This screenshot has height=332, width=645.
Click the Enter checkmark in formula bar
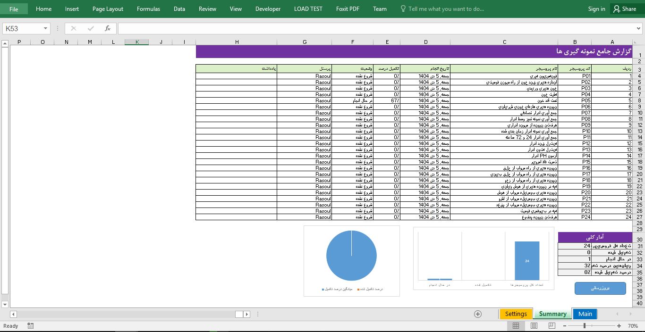pyautogui.click(x=91, y=28)
